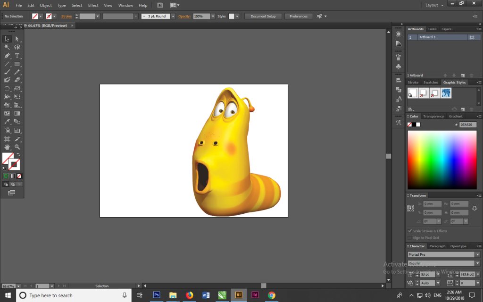This screenshot has height=302, width=483.
Task: Open the Effect menu
Action: pos(93,5)
